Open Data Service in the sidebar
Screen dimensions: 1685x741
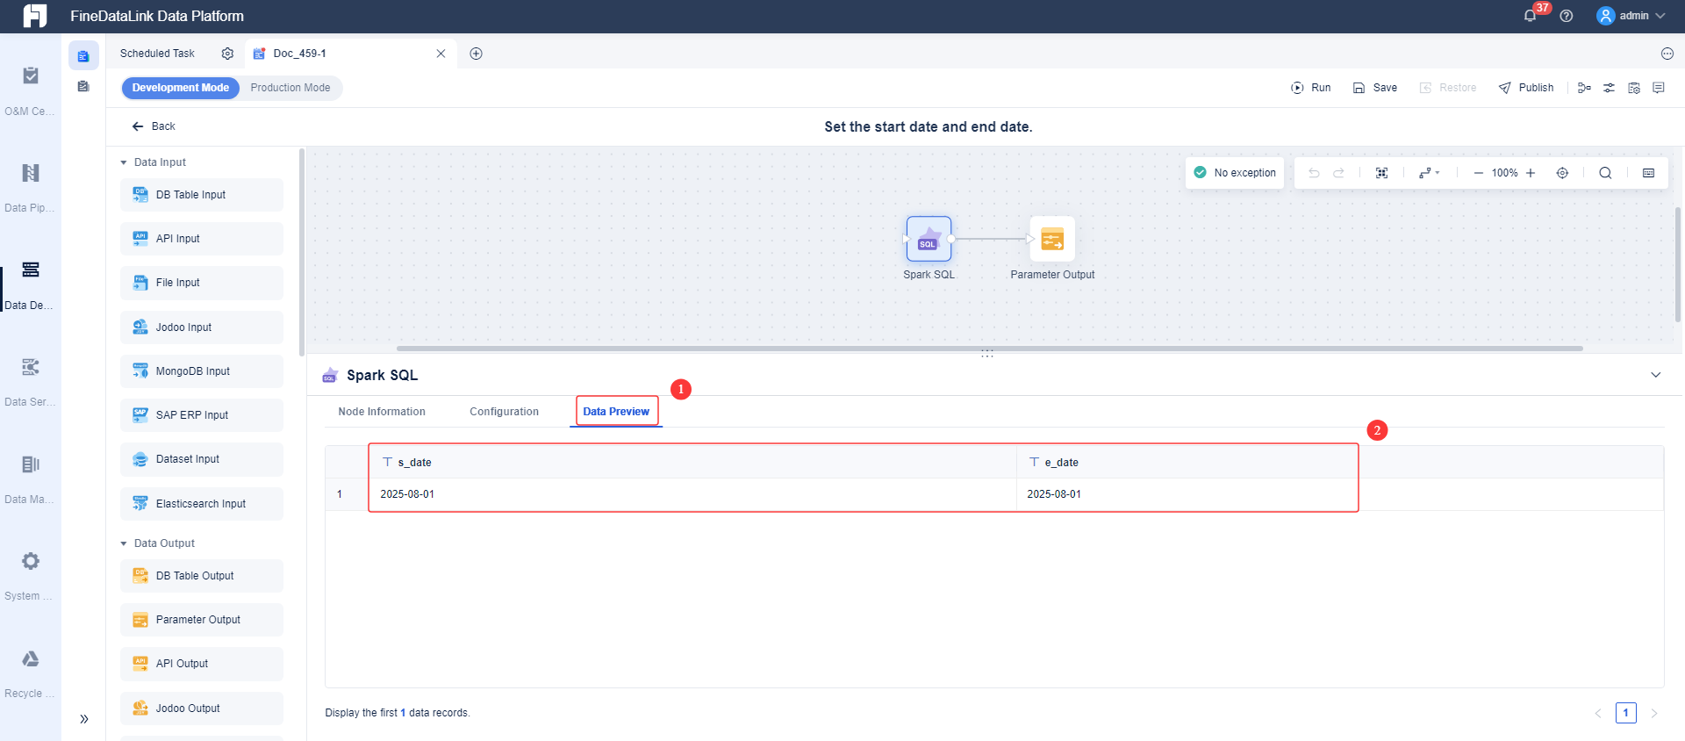coord(30,381)
